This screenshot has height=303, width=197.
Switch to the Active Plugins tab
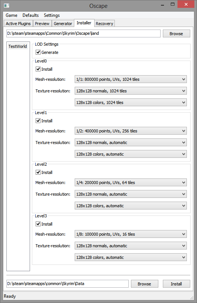point(18,24)
